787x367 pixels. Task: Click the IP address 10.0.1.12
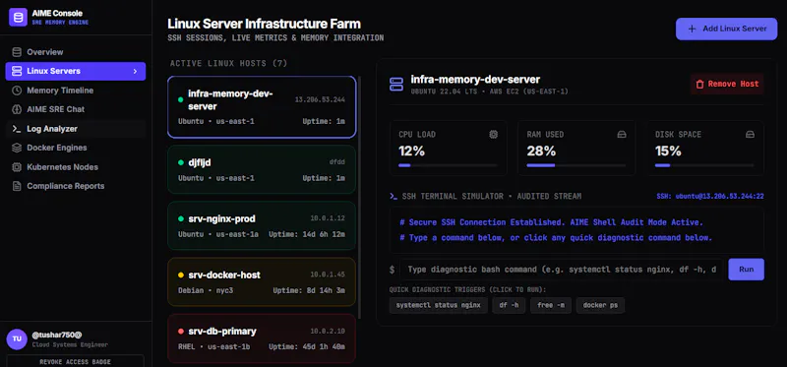tap(328, 218)
